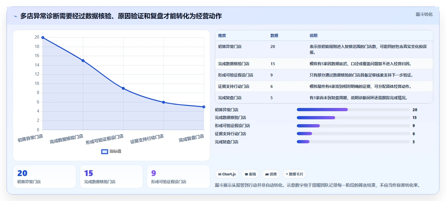Click the 形成可验证假设门店 progress bar

pyautogui.click(x=353, y=126)
